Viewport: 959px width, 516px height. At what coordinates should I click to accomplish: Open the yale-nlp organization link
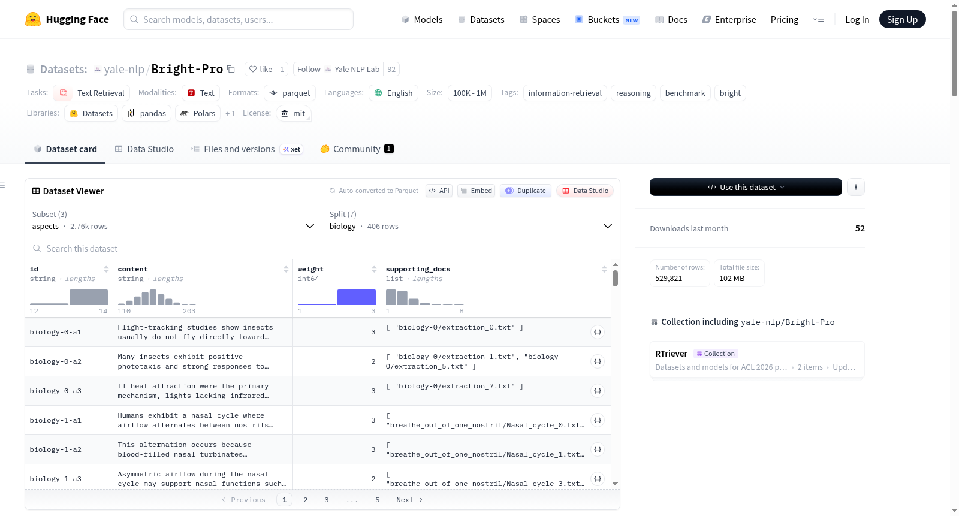[124, 69]
